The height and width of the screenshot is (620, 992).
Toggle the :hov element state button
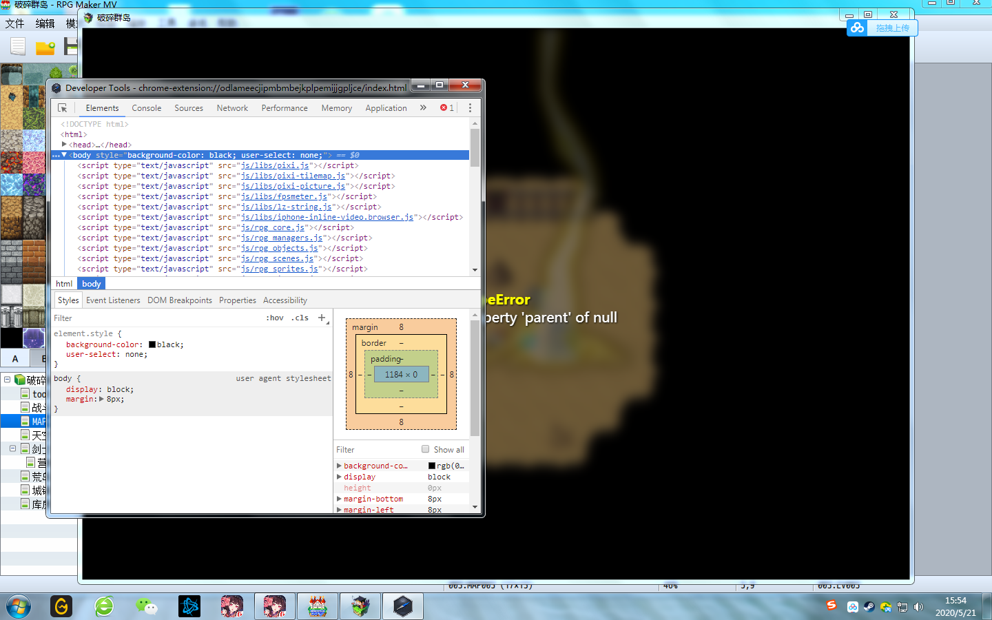(275, 318)
